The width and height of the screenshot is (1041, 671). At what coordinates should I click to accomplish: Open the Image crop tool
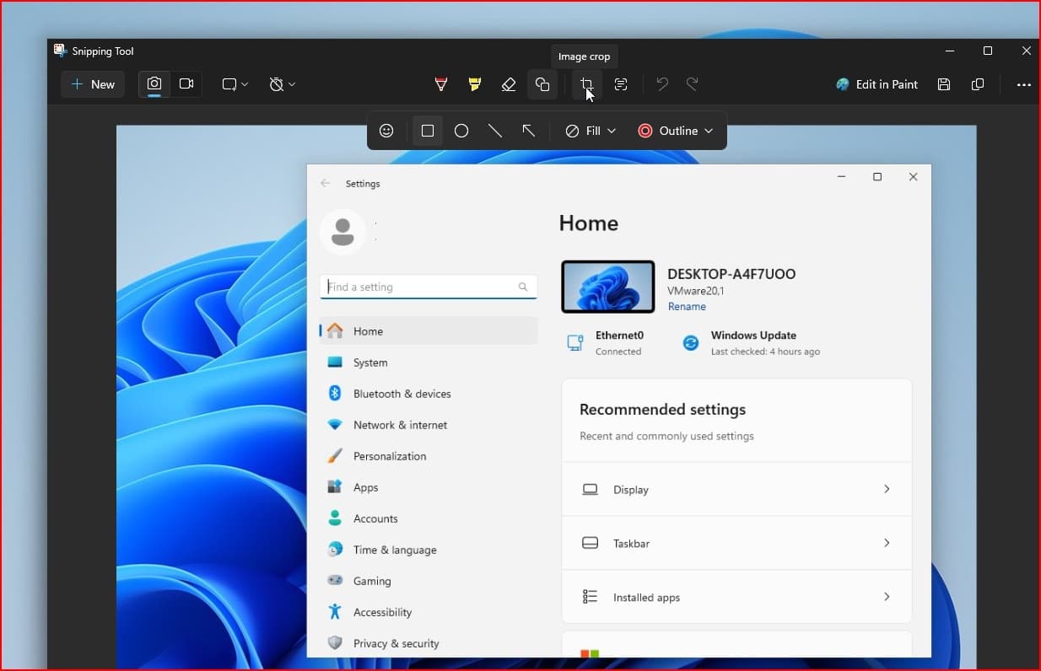586,84
